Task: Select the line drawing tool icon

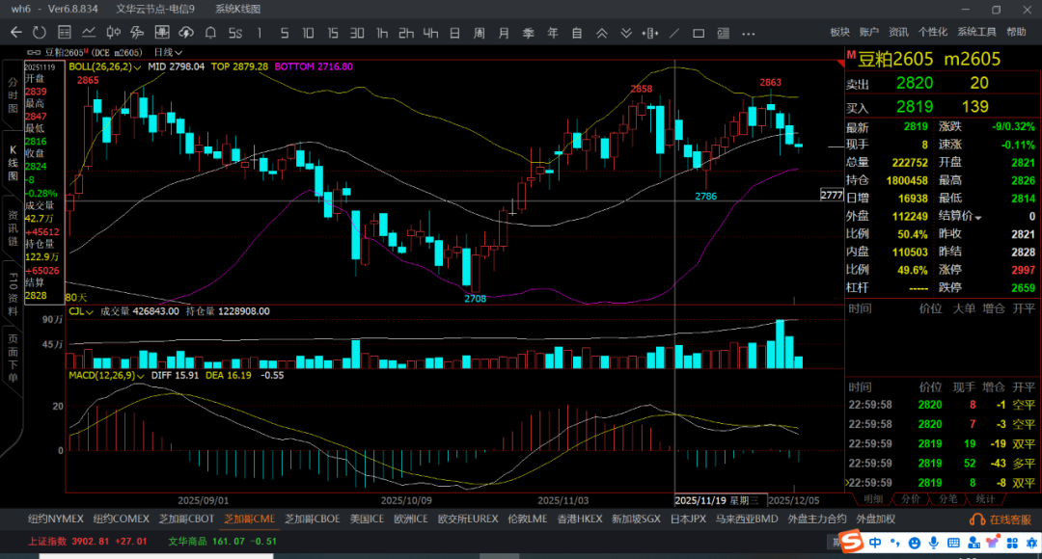Action: 673,33
